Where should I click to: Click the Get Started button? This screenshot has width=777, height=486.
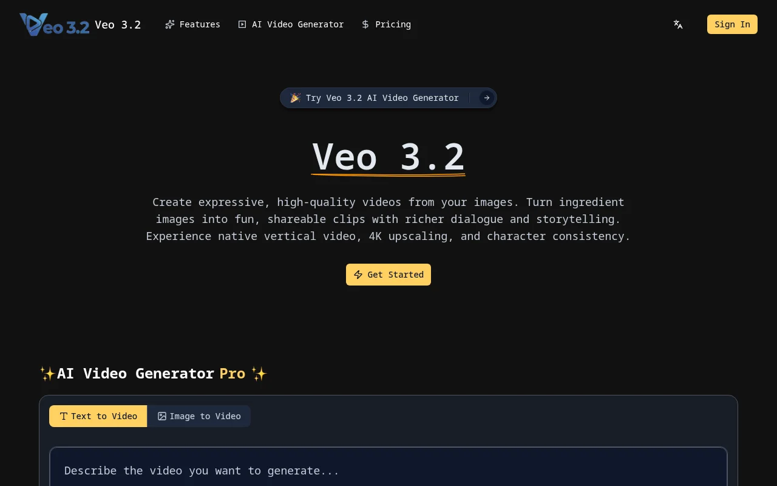388,275
